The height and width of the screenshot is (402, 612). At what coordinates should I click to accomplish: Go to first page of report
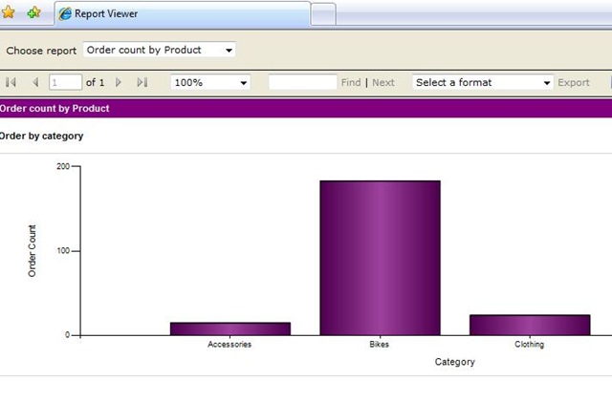[11, 82]
